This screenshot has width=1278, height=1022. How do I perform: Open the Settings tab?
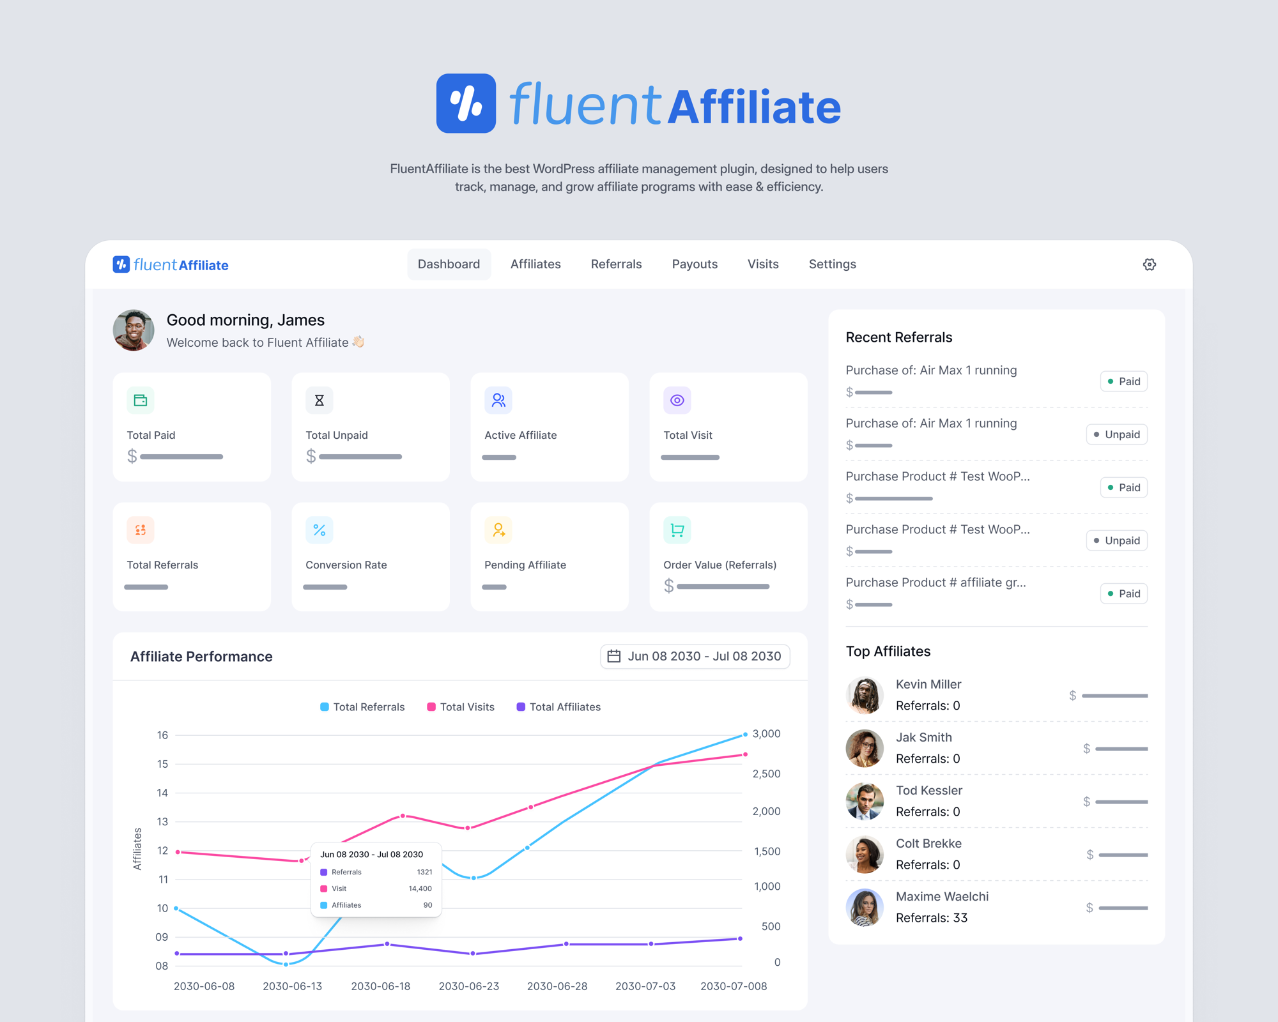[x=832, y=264]
